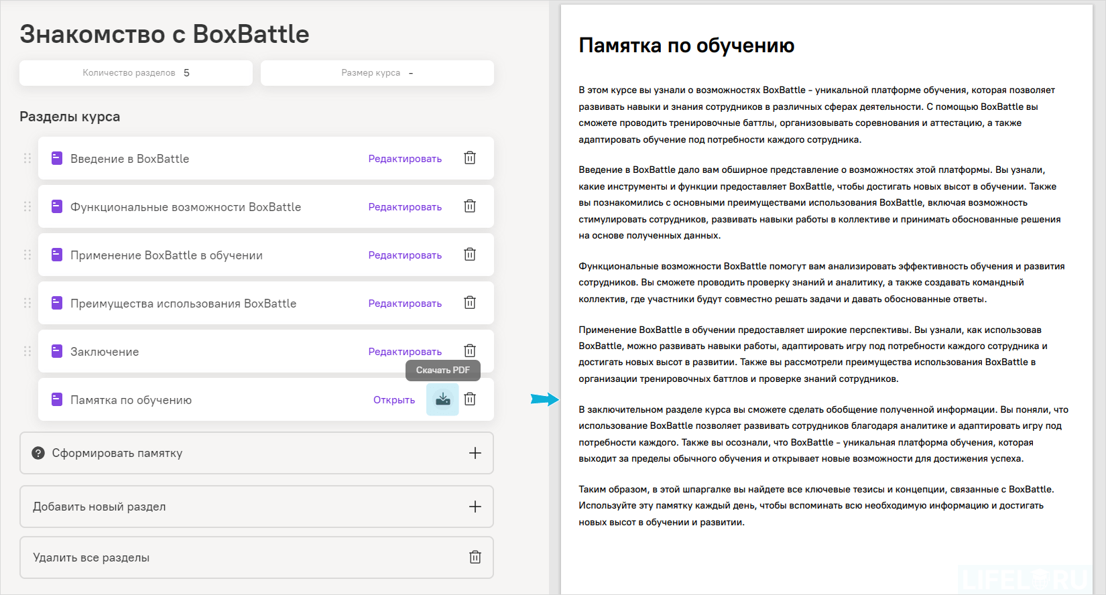Click Удалить все разделы text
1106x595 pixels.
pyautogui.click(x=91, y=557)
